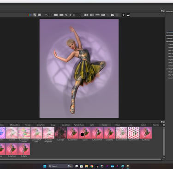Click the A/B comparison toolbar icon
This screenshot has height=169, width=173.
103,15
